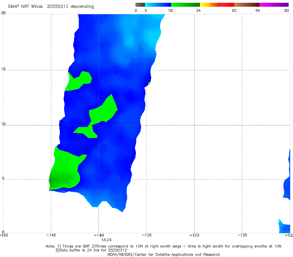The image size is (293, 257).
Task: Click the swath time stamp "15:24"
Action: click(107, 240)
